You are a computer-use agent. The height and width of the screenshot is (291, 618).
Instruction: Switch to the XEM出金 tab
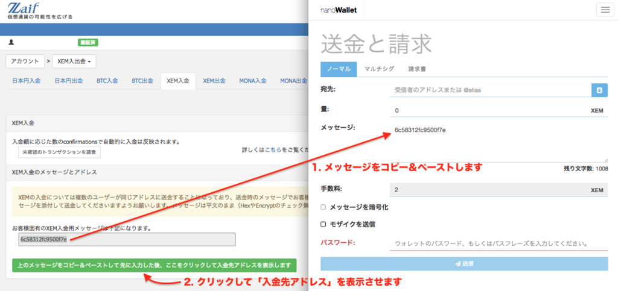(214, 81)
